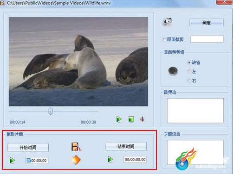Stop playback with the green square button
This screenshot has height=174, width=233.
click(131, 119)
